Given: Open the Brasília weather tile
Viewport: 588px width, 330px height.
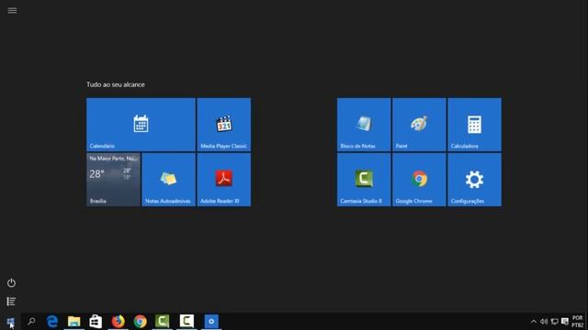Looking at the screenshot, I should [x=113, y=180].
